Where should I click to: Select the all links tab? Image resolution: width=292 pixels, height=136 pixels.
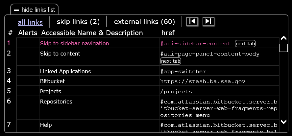pos(30,22)
